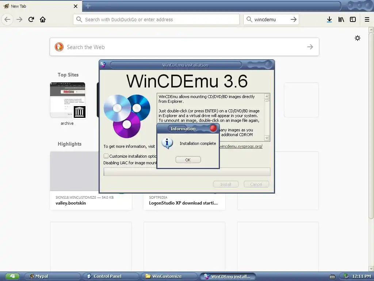Click the Start button on taskbar
This screenshot has width=374, height=281.
(x=12, y=277)
